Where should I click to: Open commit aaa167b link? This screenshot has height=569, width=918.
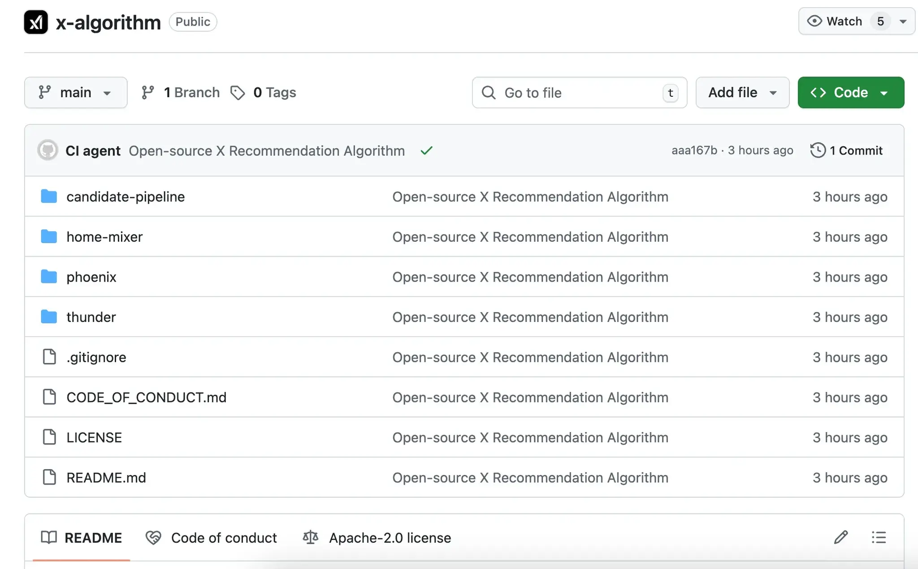pos(694,150)
